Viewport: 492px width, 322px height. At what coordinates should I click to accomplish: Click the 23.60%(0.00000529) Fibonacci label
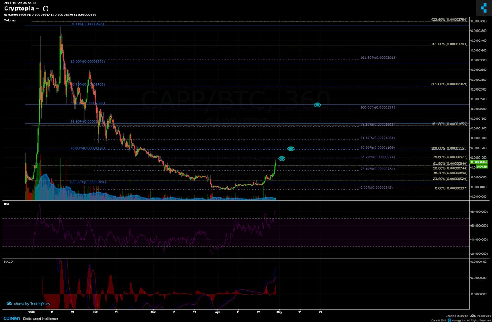click(451, 179)
